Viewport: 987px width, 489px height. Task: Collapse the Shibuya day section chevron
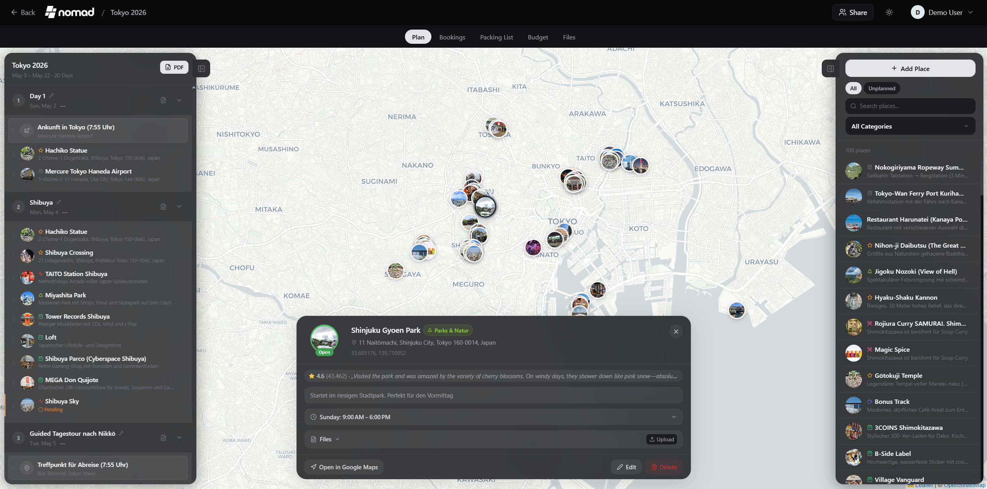click(179, 206)
